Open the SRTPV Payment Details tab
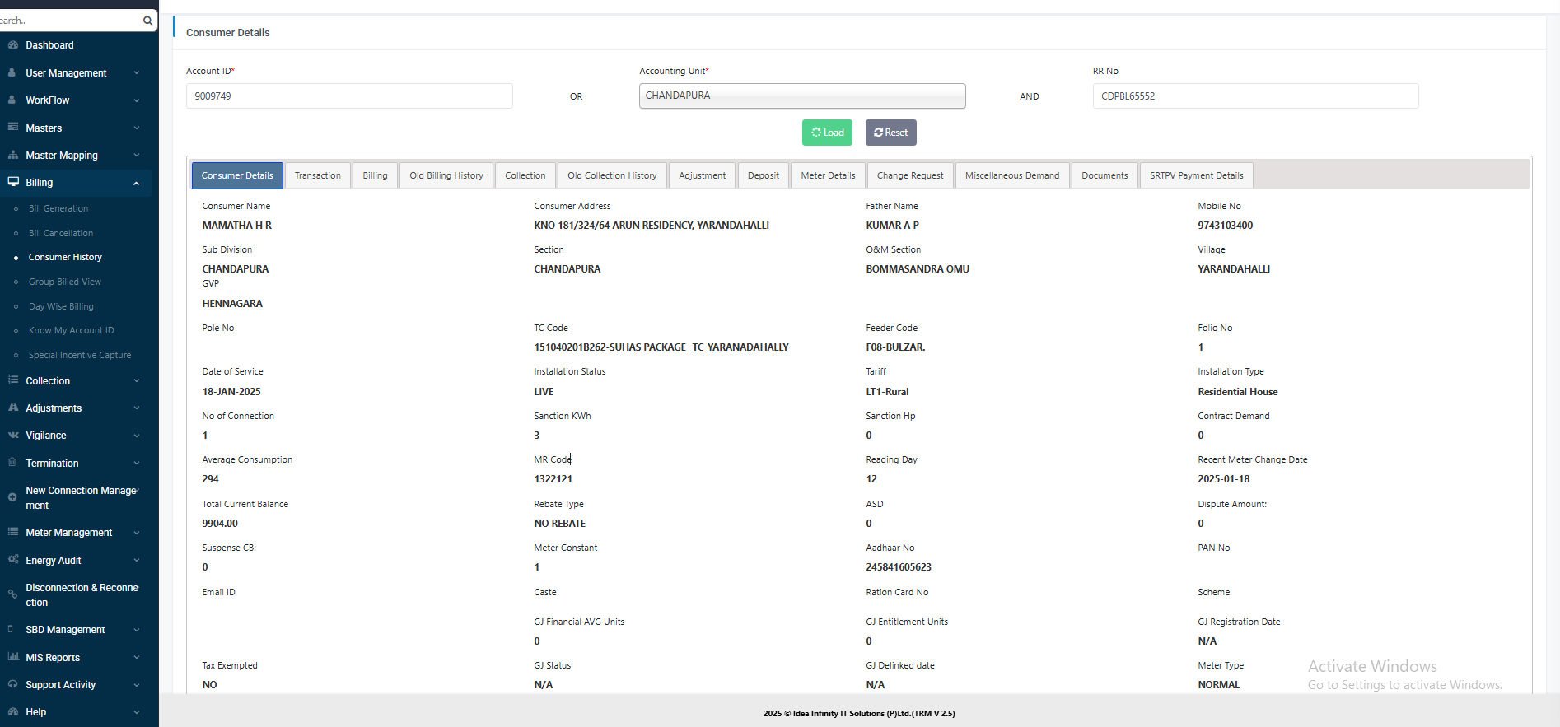Screen dimensions: 1560x727 coord(1197,175)
